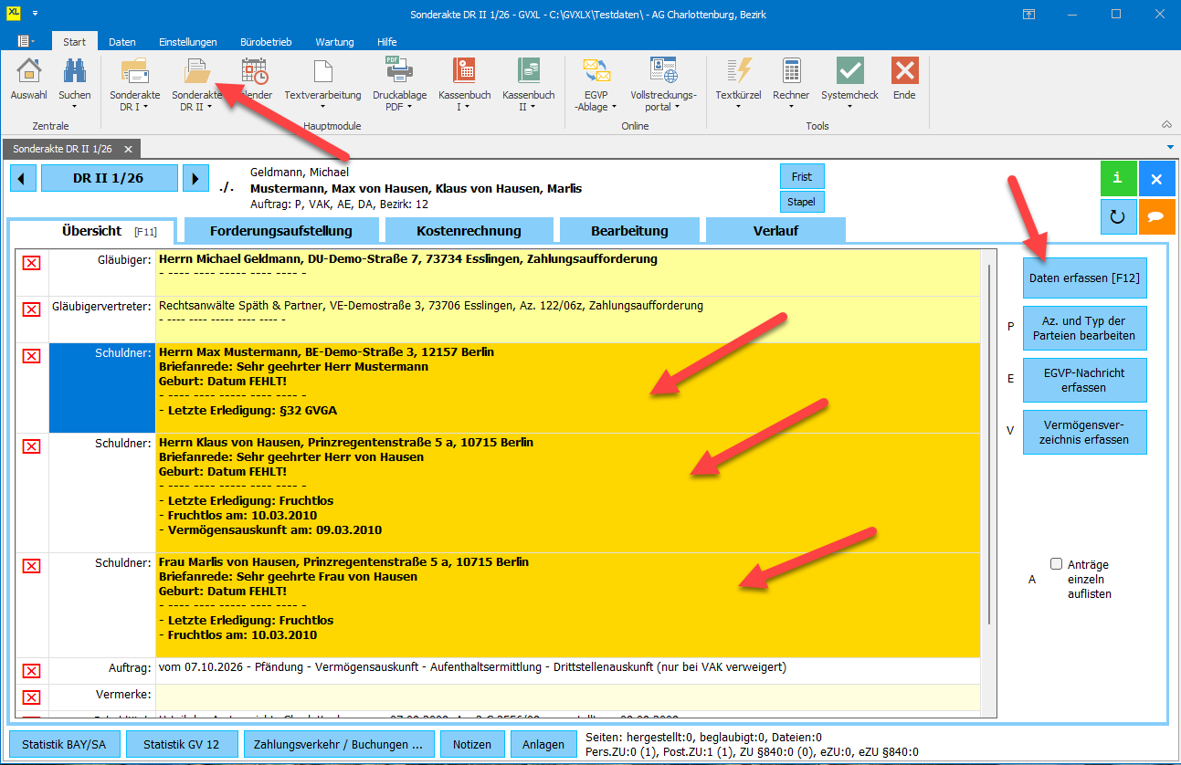Open Kassenbuch II green book icon

528,71
